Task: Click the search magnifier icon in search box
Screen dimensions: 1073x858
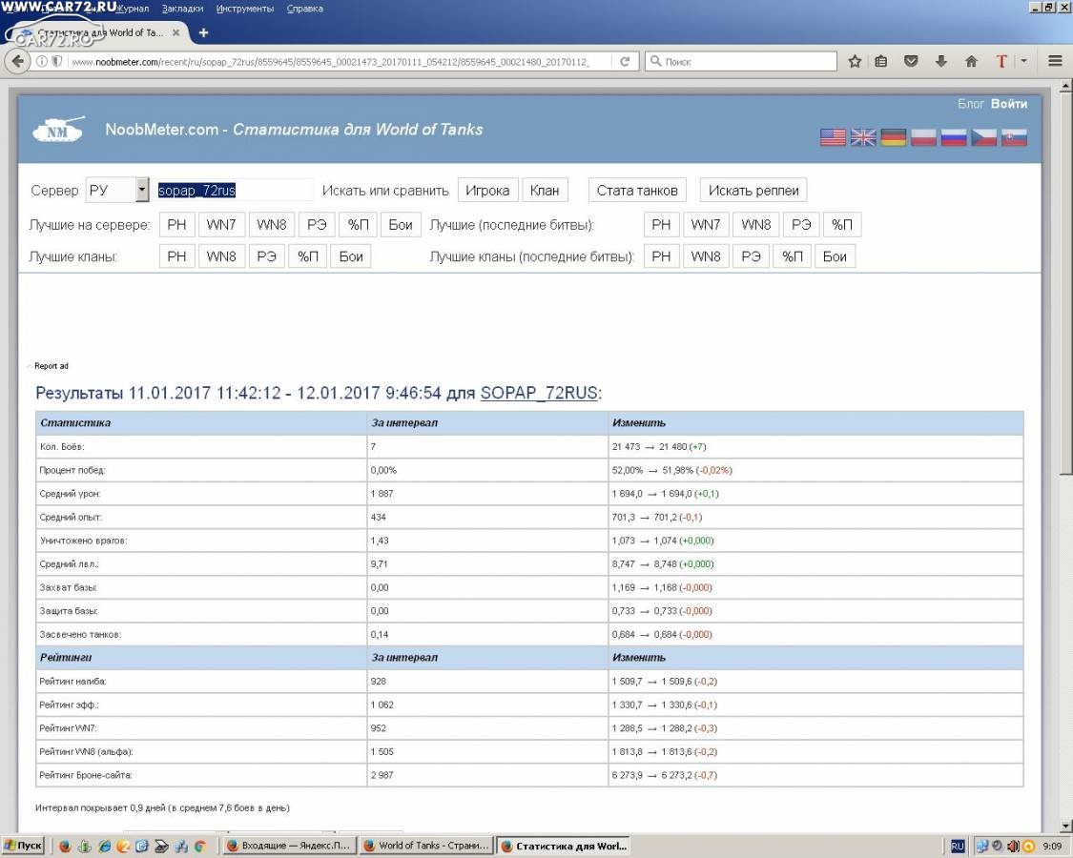Action: (x=655, y=62)
